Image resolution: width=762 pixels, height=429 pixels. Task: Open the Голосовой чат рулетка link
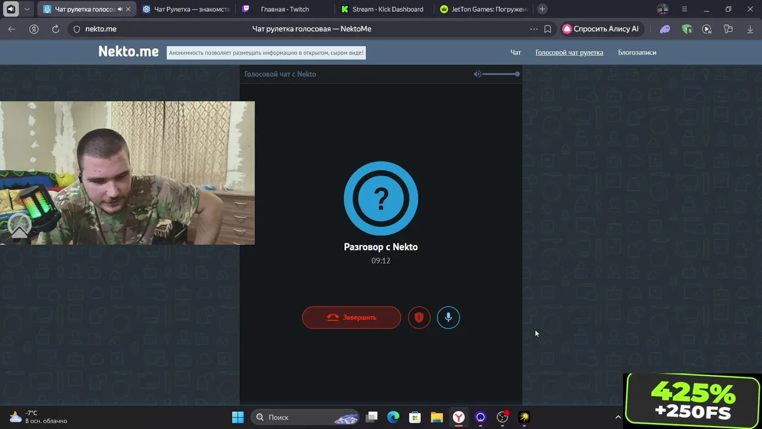[569, 52]
